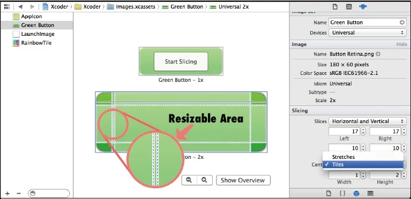The image size is (411, 199).
Task: Adjust the Left slice stepper
Action: tap(363, 131)
